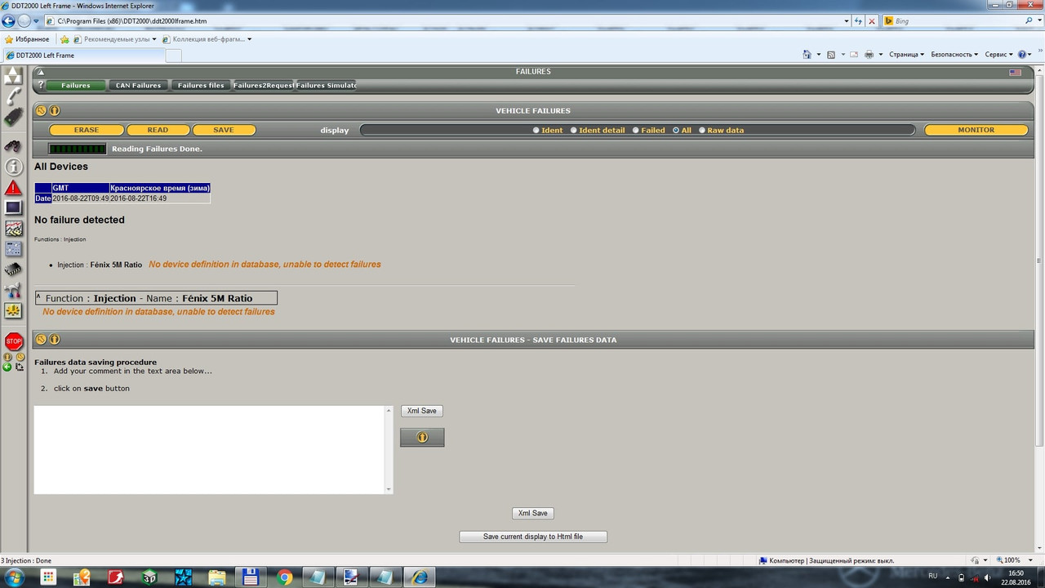Click the RSS feeds icon in IE toolbar
The height and width of the screenshot is (588, 1045).
(x=831, y=55)
